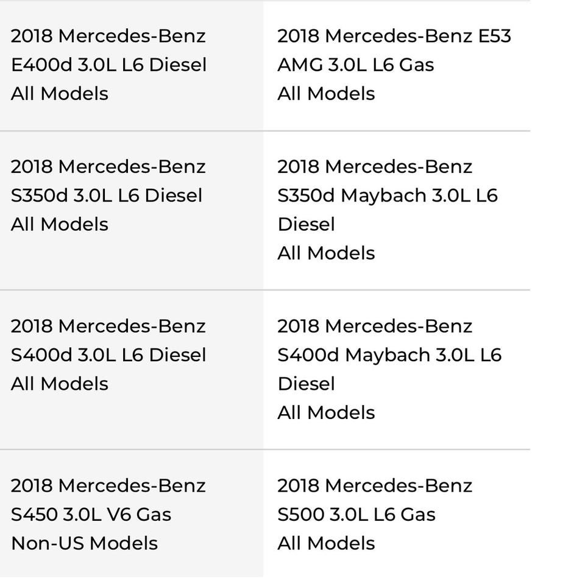
Task: Select the S400d 3.0L L6 Diesel line
Action: click(x=108, y=355)
